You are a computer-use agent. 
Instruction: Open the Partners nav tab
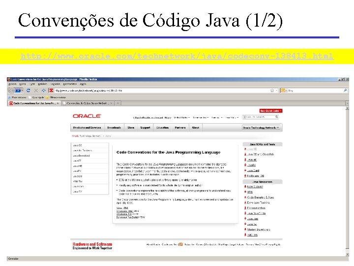[180, 128]
